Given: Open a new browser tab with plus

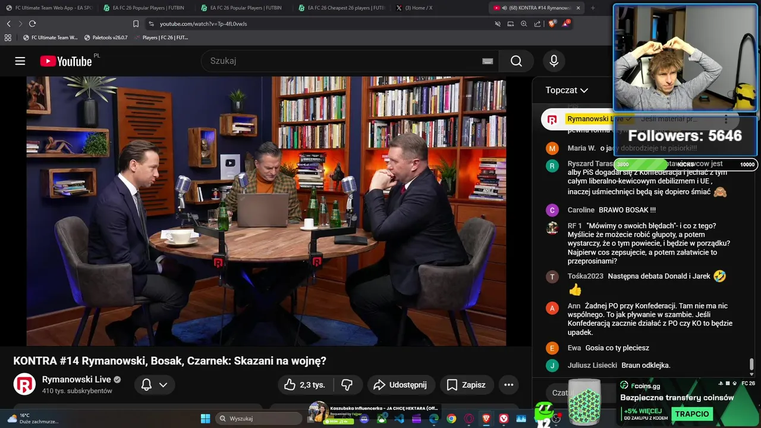Looking at the screenshot, I should [593, 8].
